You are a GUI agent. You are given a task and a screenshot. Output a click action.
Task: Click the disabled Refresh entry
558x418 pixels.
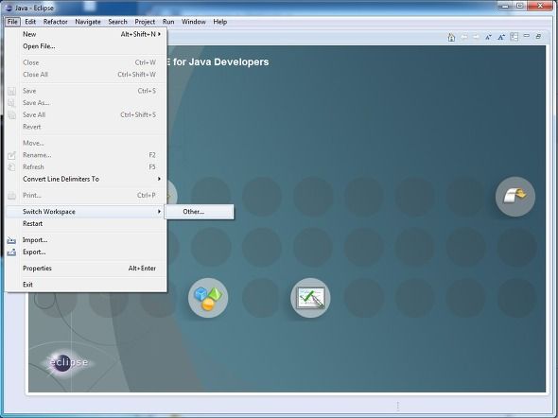[86, 167]
